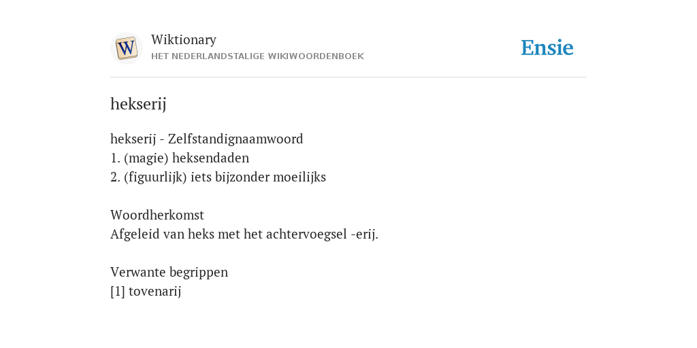Click the (magie) label in definition one
Viewport: 697px width, 348px height.
click(146, 158)
